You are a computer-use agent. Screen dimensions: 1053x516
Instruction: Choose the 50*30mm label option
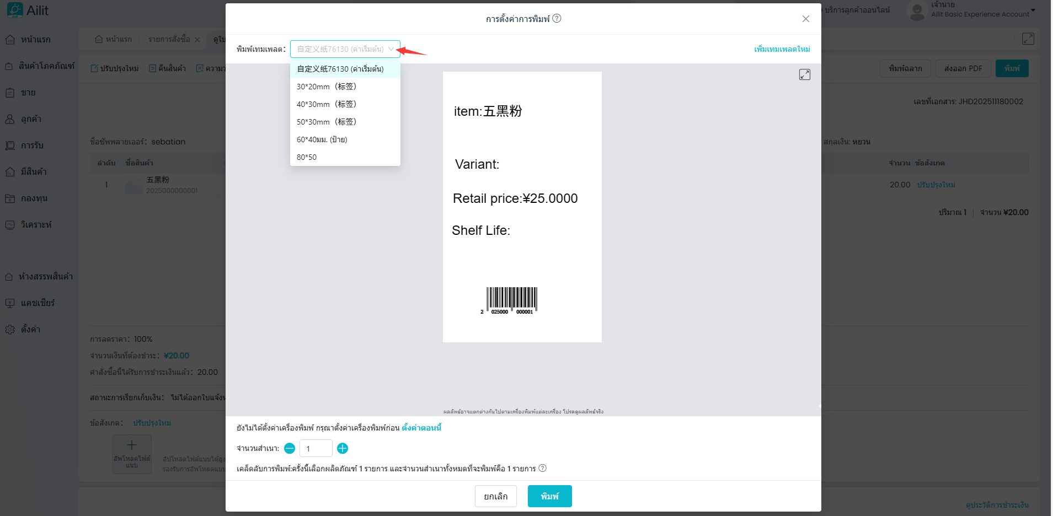[x=327, y=122]
